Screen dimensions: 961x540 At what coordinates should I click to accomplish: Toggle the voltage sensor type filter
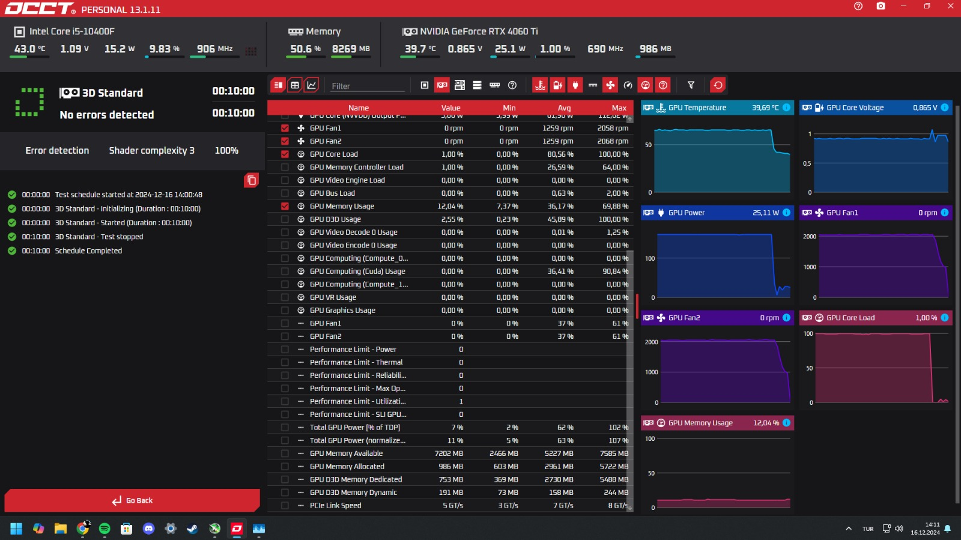[557, 85]
